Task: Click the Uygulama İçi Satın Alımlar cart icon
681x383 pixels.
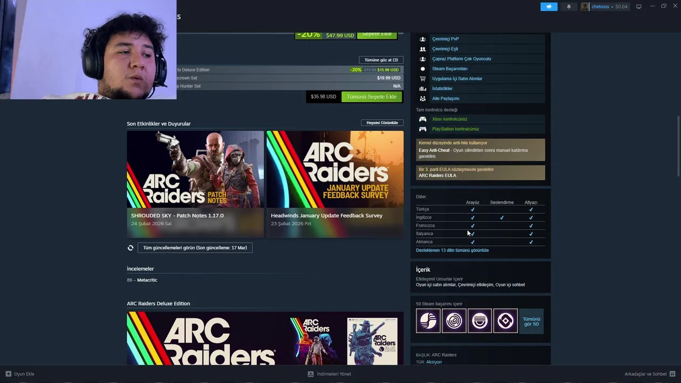Action: pyautogui.click(x=423, y=79)
